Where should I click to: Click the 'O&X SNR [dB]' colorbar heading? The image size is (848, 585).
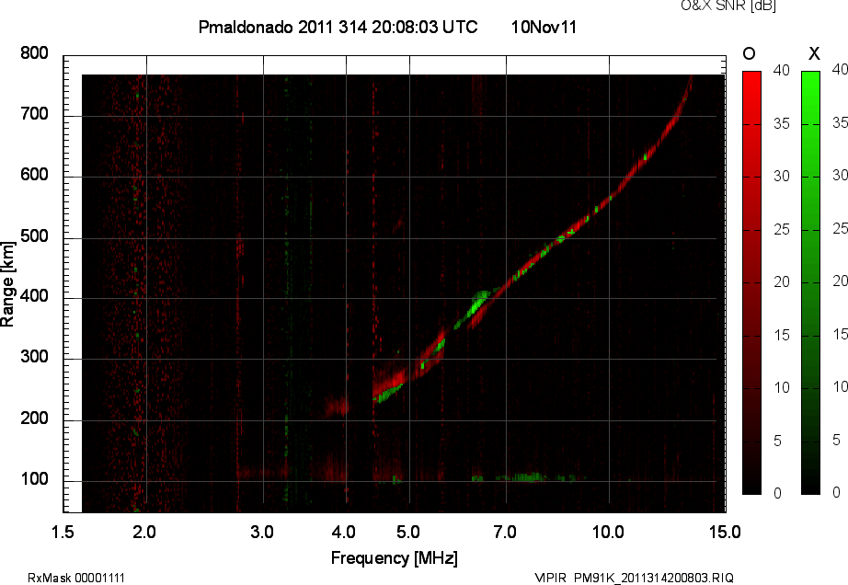728,6
